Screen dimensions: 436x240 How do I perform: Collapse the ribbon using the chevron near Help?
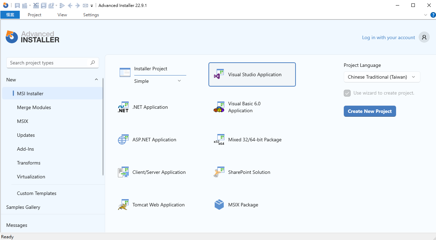[426, 15]
